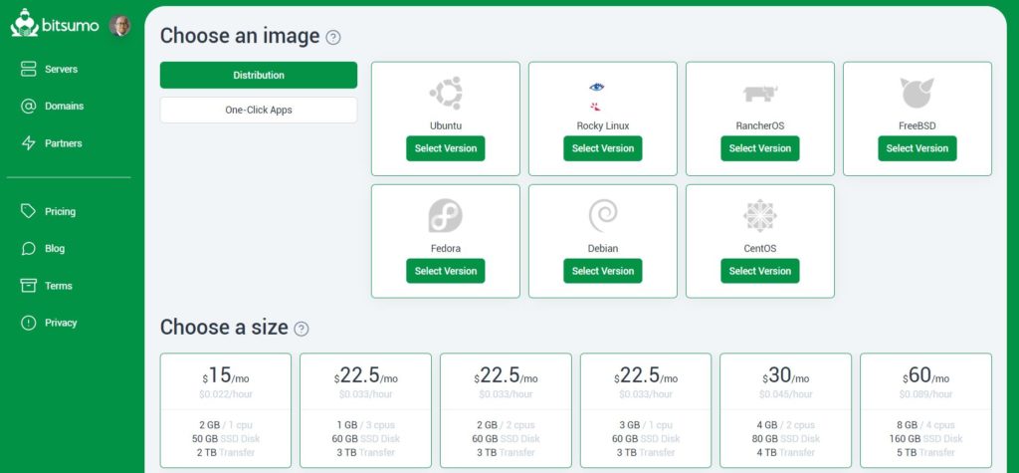Image resolution: width=1019 pixels, height=473 pixels.
Task: Click the Debian swirl logo
Action: (x=603, y=216)
